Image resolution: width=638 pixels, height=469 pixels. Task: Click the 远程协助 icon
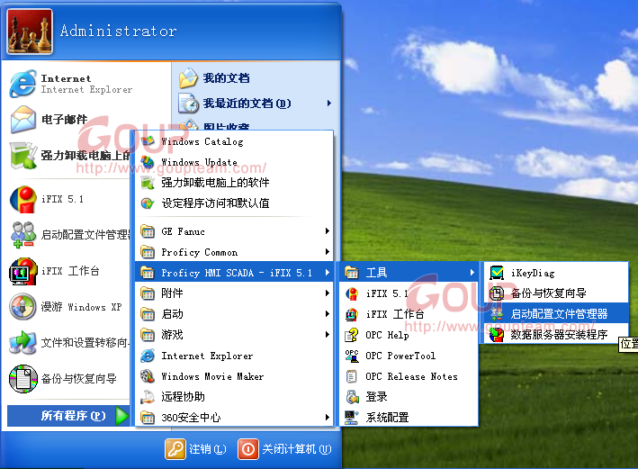(148, 396)
